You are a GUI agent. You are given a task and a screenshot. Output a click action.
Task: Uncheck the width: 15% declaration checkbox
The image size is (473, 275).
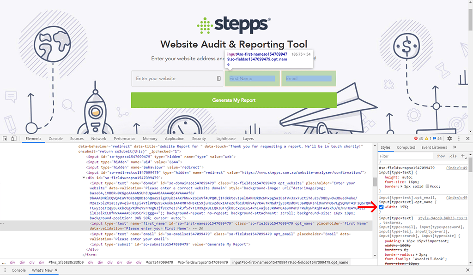coord(381,207)
